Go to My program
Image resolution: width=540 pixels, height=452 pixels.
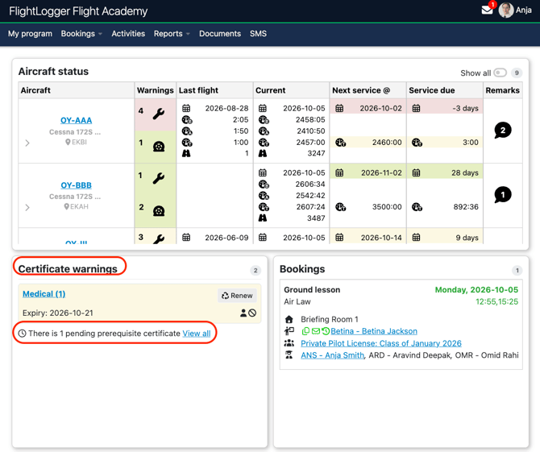point(30,34)
